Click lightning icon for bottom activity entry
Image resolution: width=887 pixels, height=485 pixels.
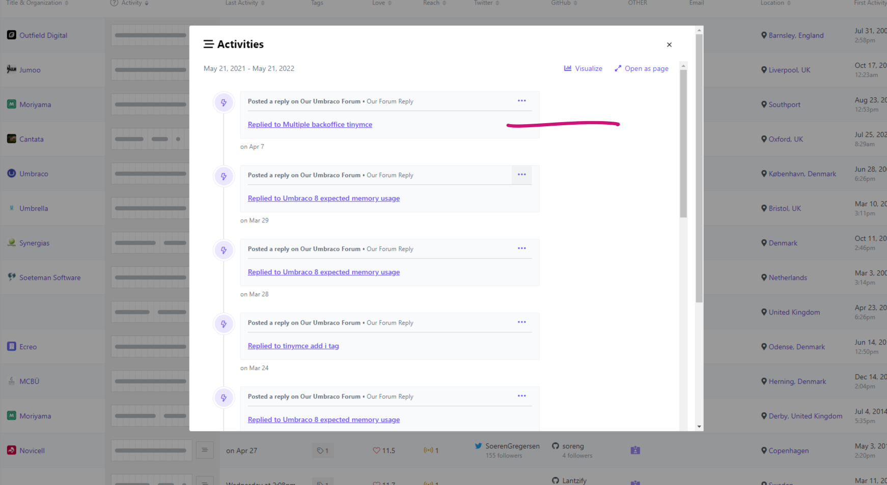pyautogui.click(x=224, y=398)
